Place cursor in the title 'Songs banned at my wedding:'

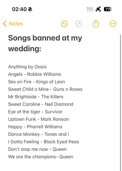[x=45, y=43]
